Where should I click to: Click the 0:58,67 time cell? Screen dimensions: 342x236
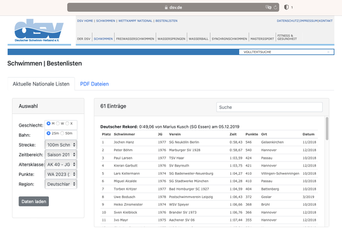click(236, 150)
